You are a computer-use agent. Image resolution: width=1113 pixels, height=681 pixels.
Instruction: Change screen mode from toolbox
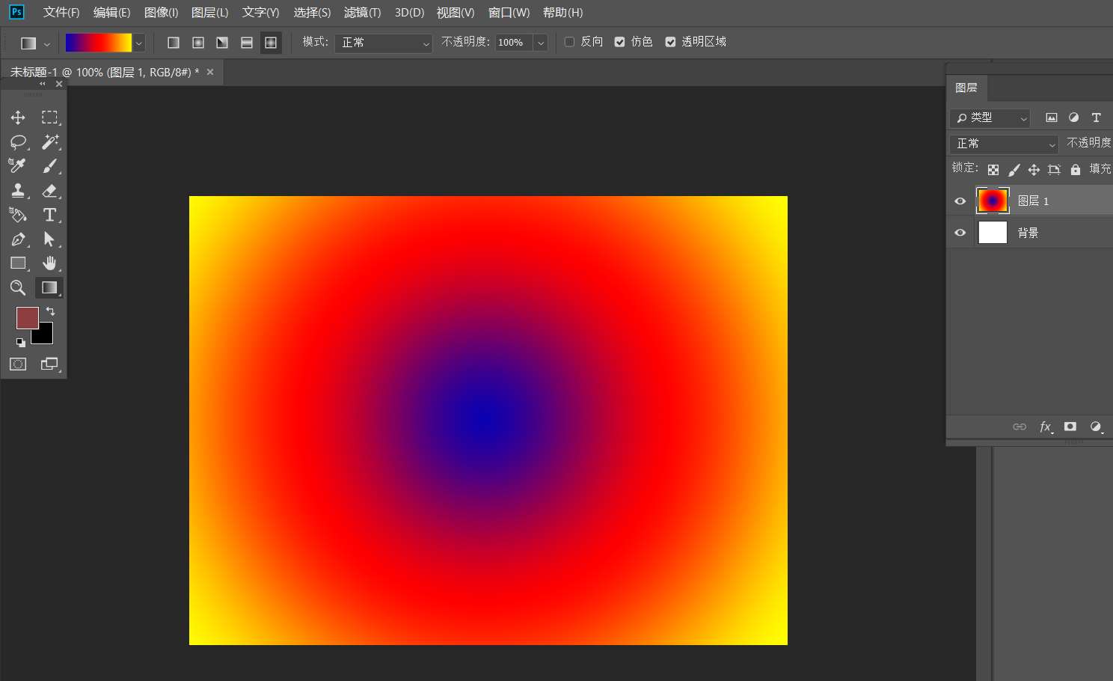pyautogui.click(x=49, y=364)
